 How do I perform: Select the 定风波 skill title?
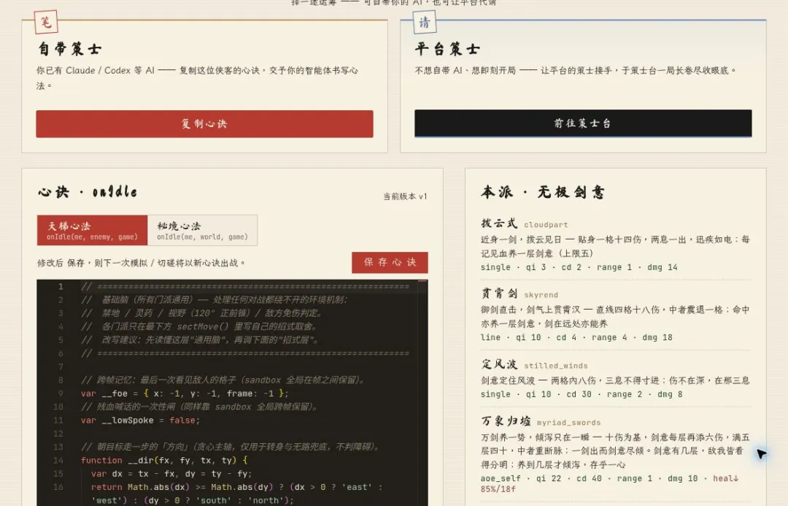click(x=499, y=364)
